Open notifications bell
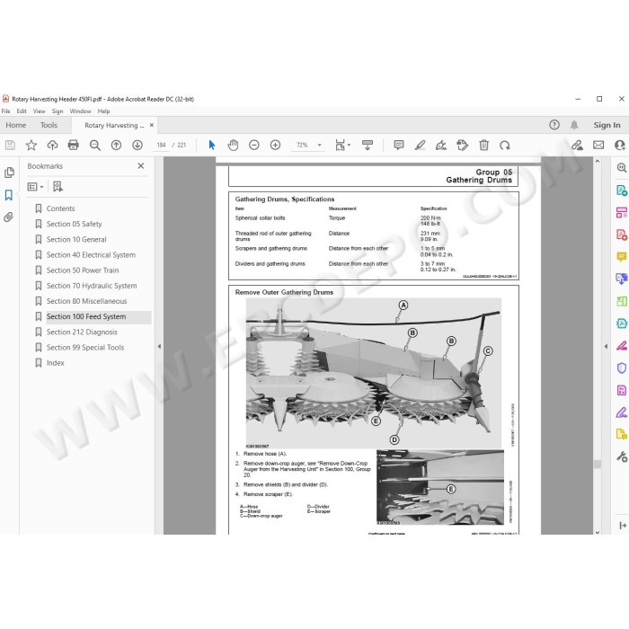 click(x=574, y=125)
